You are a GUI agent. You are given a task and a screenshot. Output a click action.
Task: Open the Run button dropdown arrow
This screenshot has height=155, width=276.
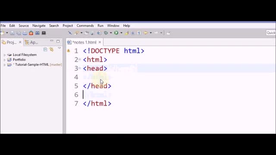pyautogui.click(x=121, y=33)
